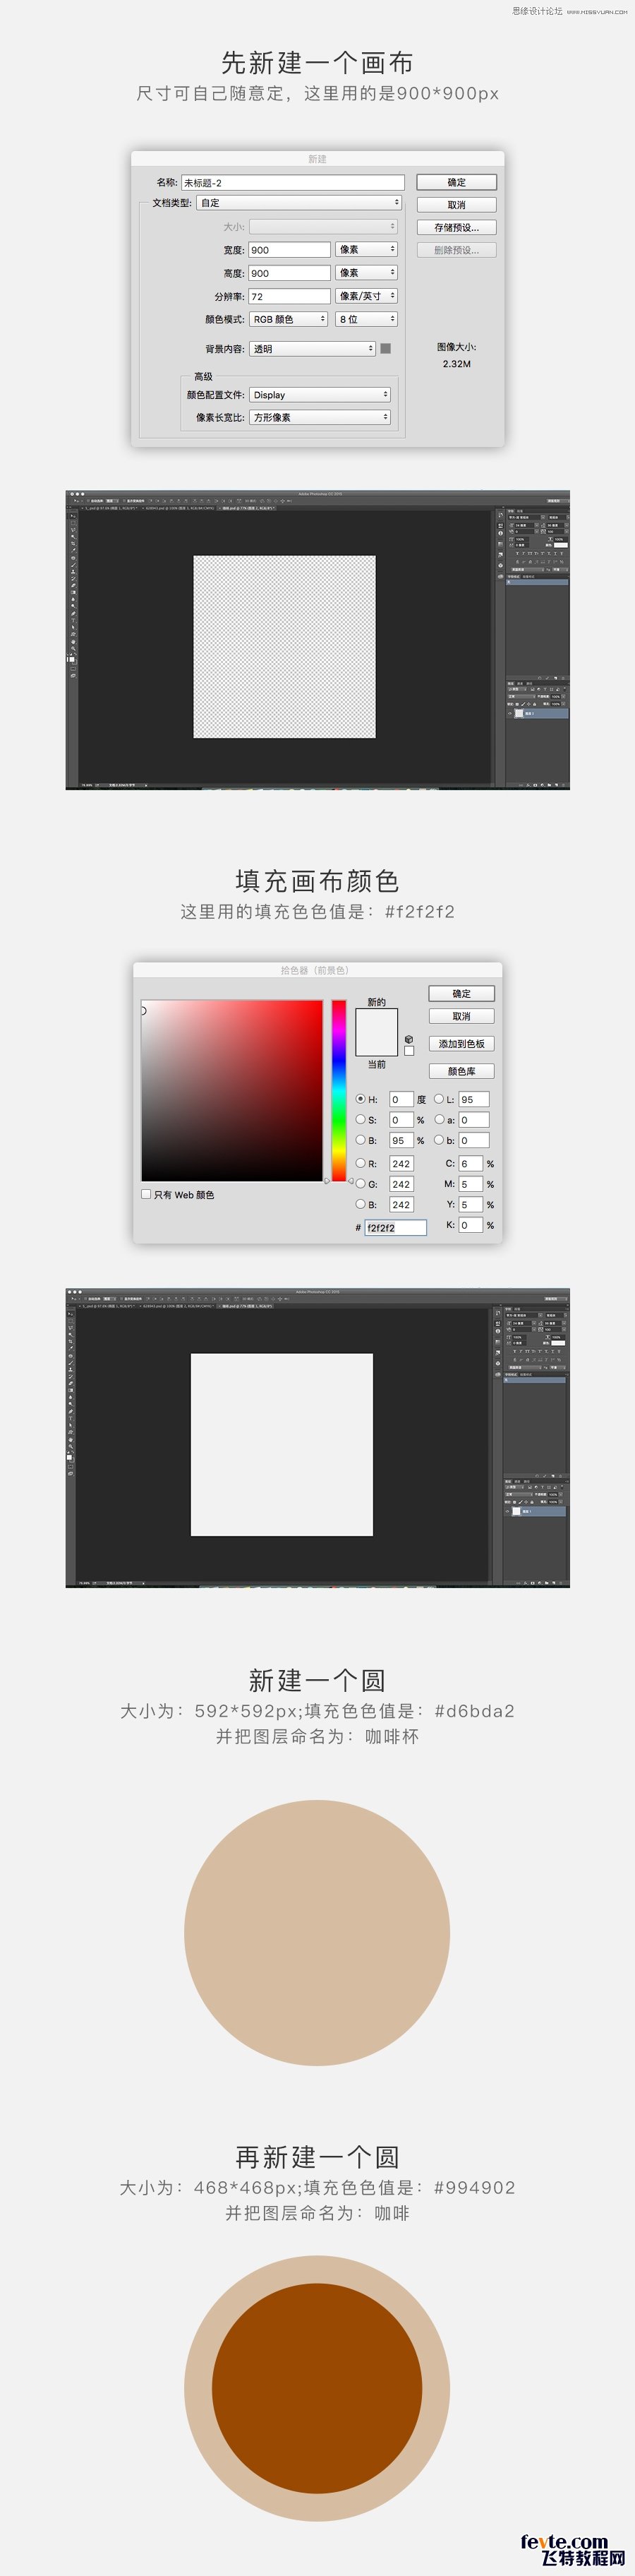Click the G value field showing 242
The height and width of the screenshot is (2576, 635).
[x=401, y=1184]
